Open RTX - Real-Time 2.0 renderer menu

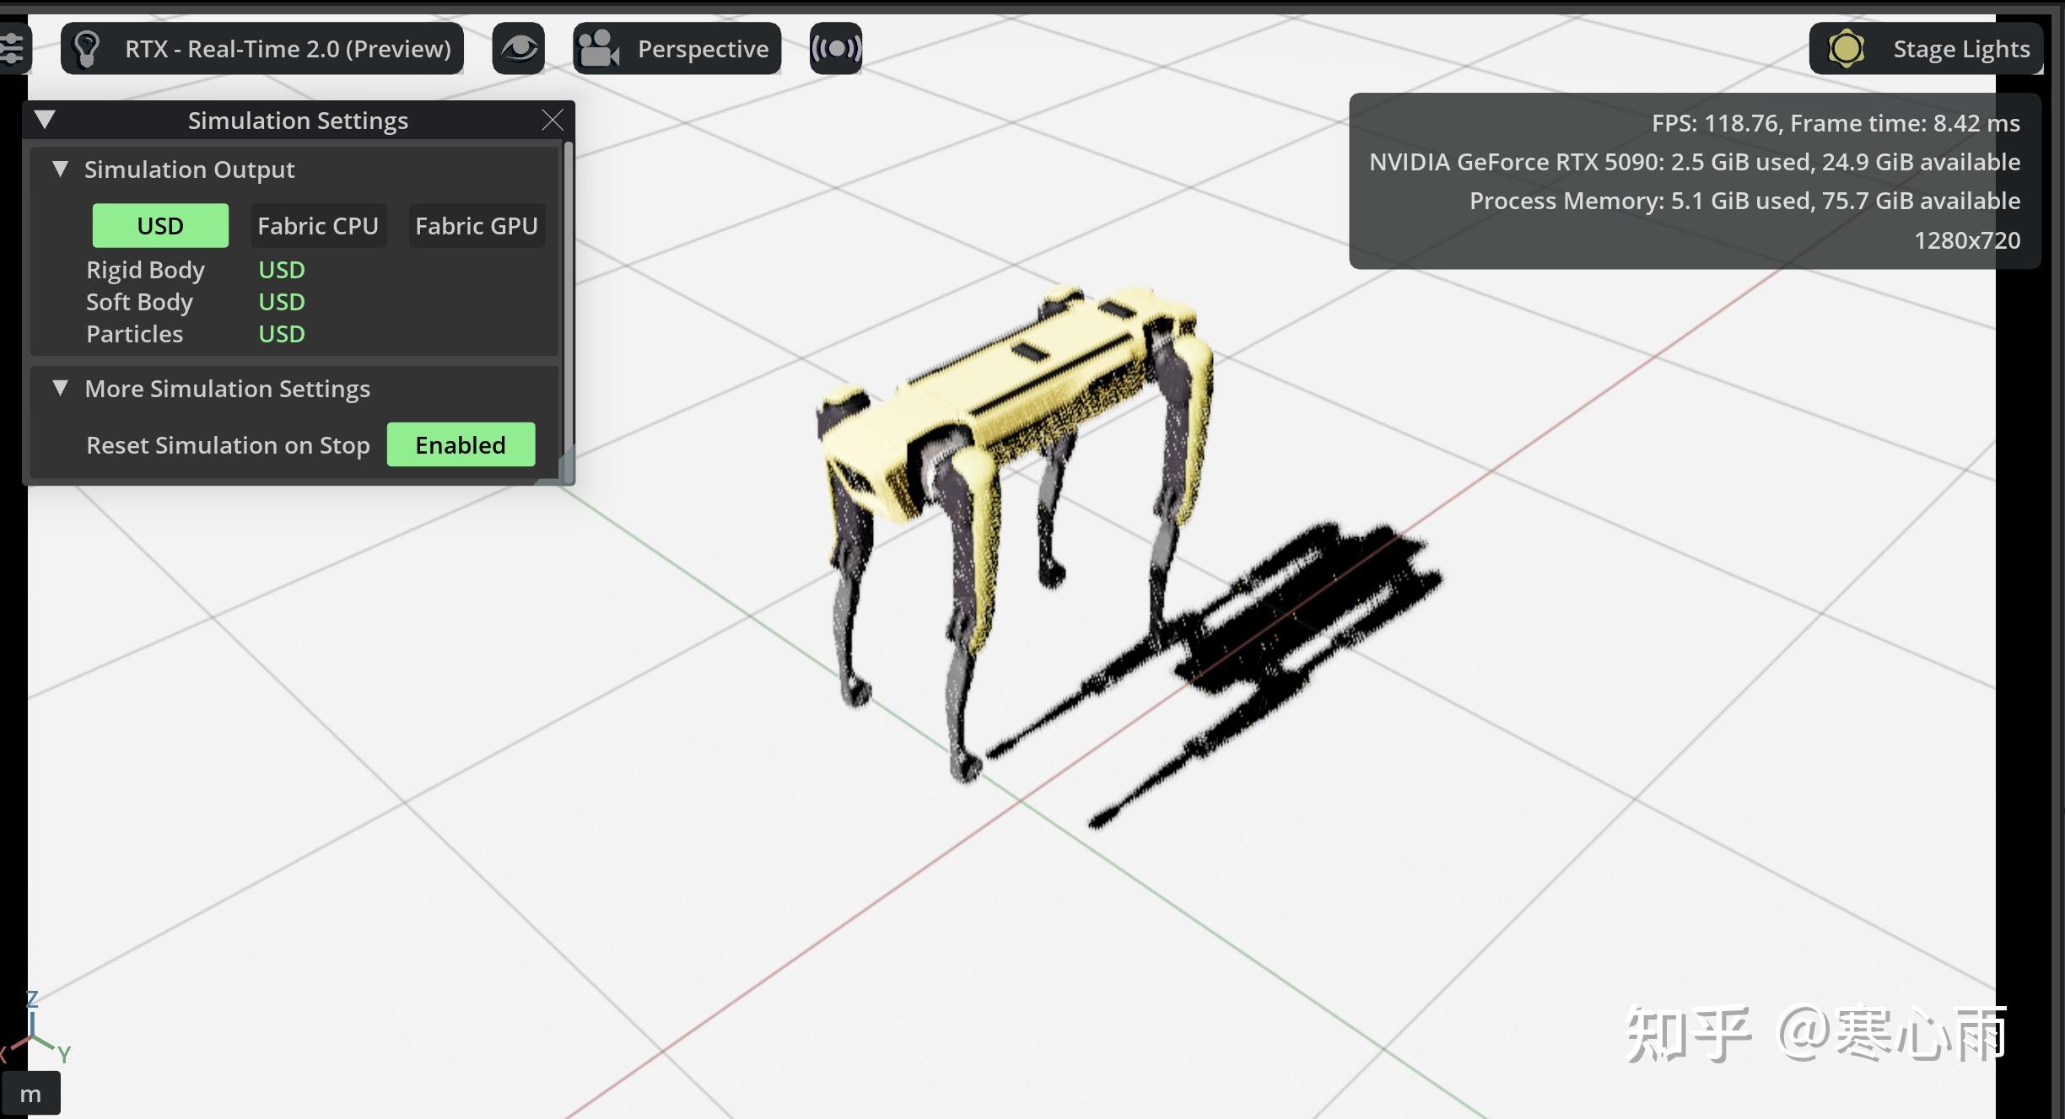pyautogui.click(x=287, y=49)
